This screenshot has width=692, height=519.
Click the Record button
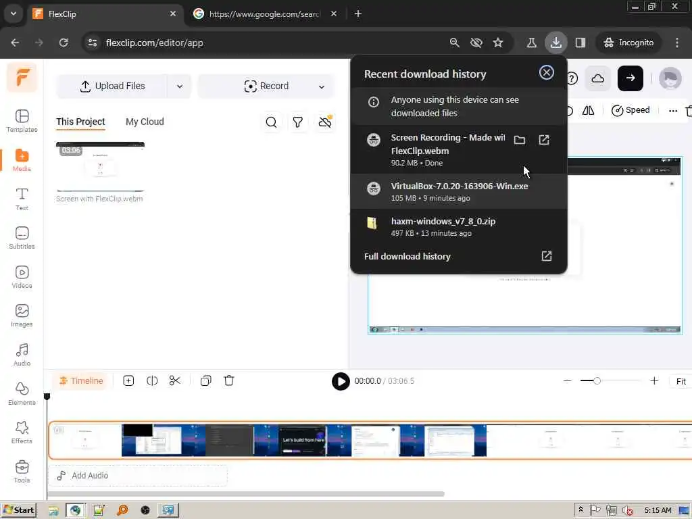(x=266, y=86)
